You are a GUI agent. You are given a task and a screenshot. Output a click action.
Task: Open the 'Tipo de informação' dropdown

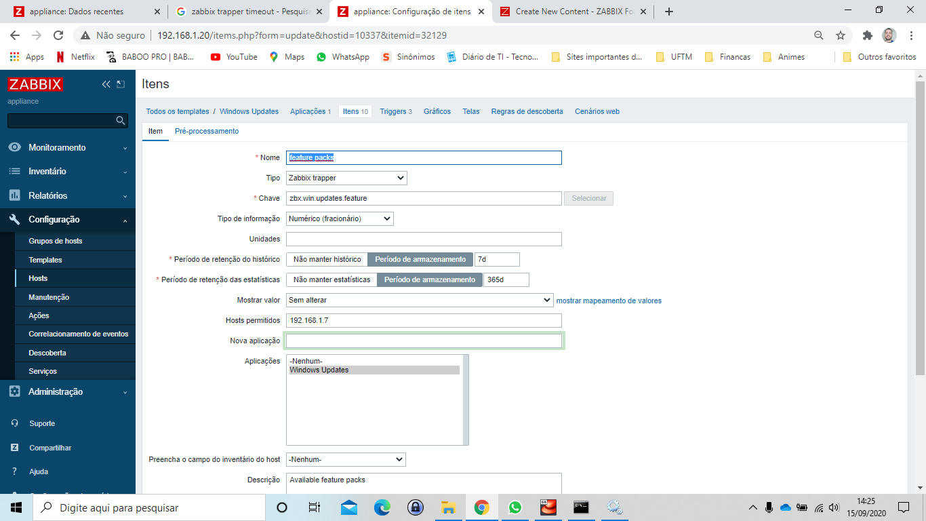(x=339, y=218)
